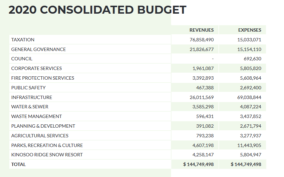Click the WATER & SEWER row label
This screenshot has width=284, height=177.
pos(30,107)
